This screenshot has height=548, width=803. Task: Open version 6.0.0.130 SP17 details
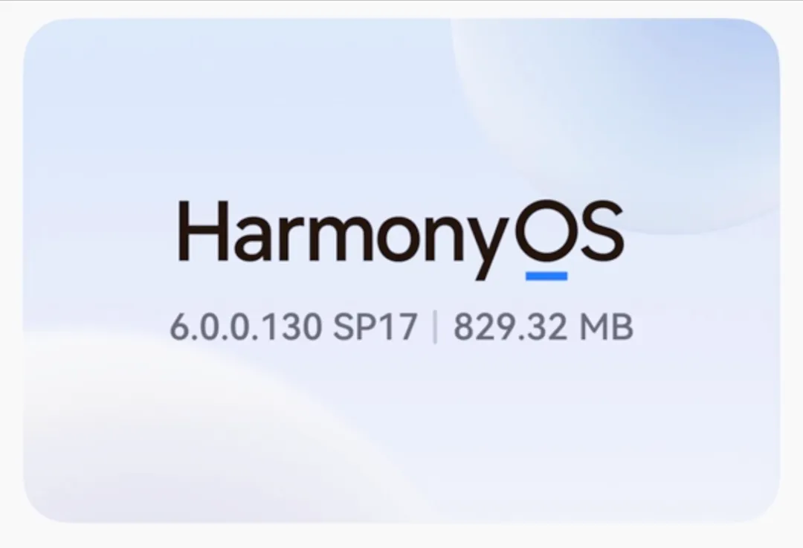(294, 326)
